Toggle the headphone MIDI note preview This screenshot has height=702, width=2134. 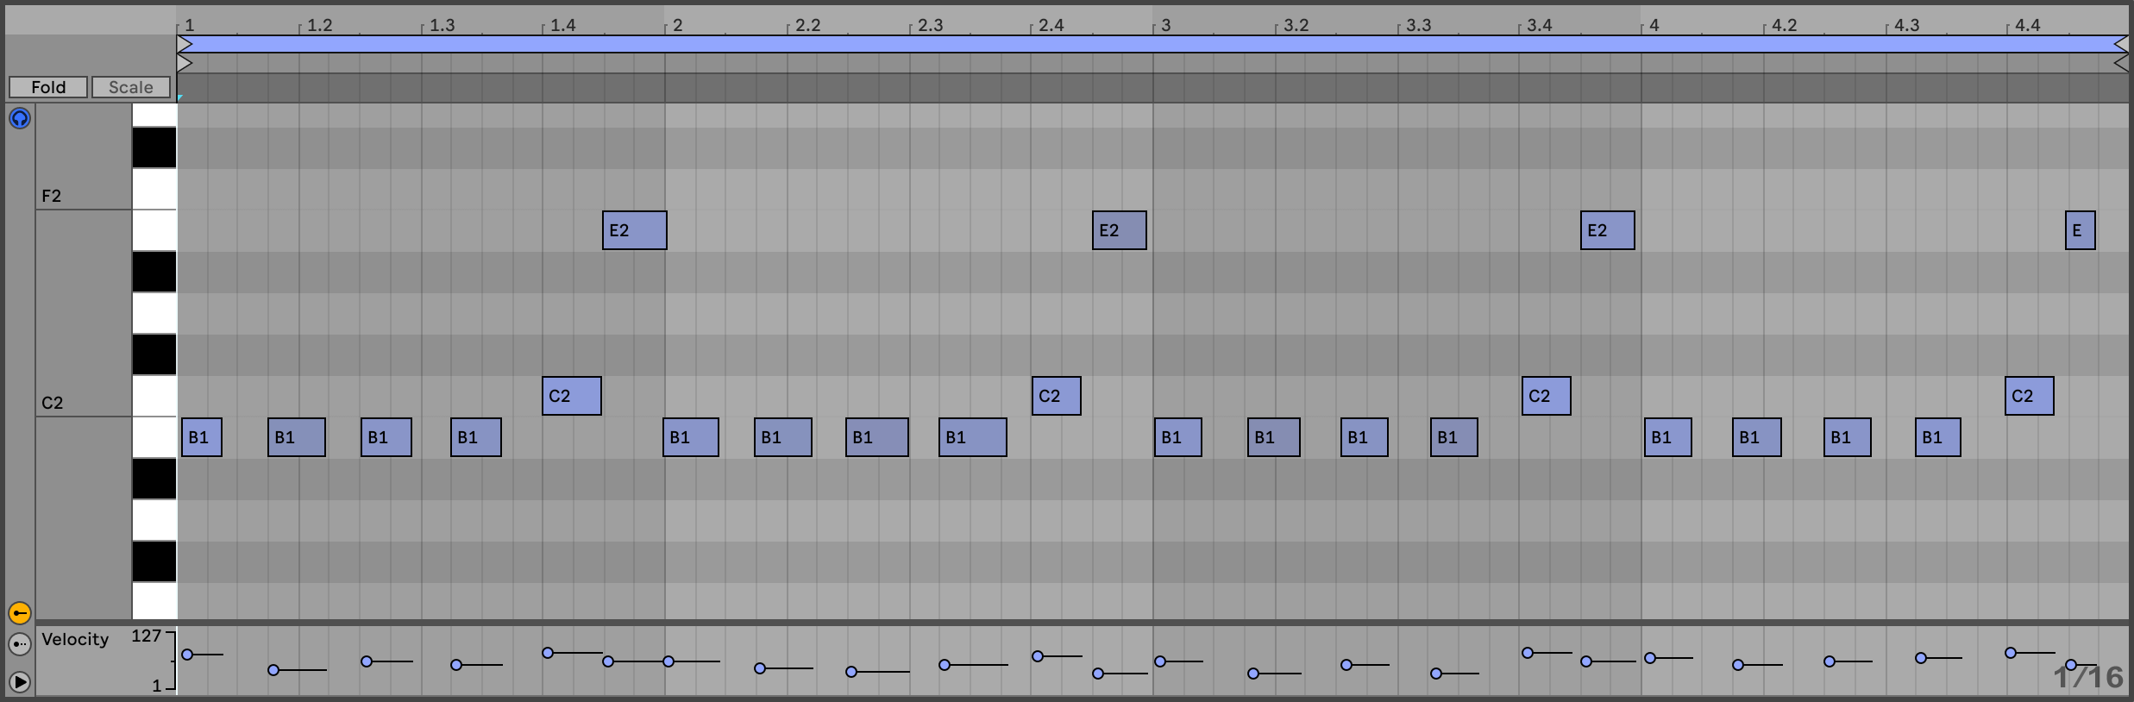[20, 118]
